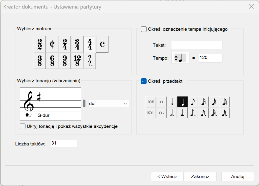Select half note pickup duration
The height and width of the screenshot is (186, 259).
pos(172,102)
